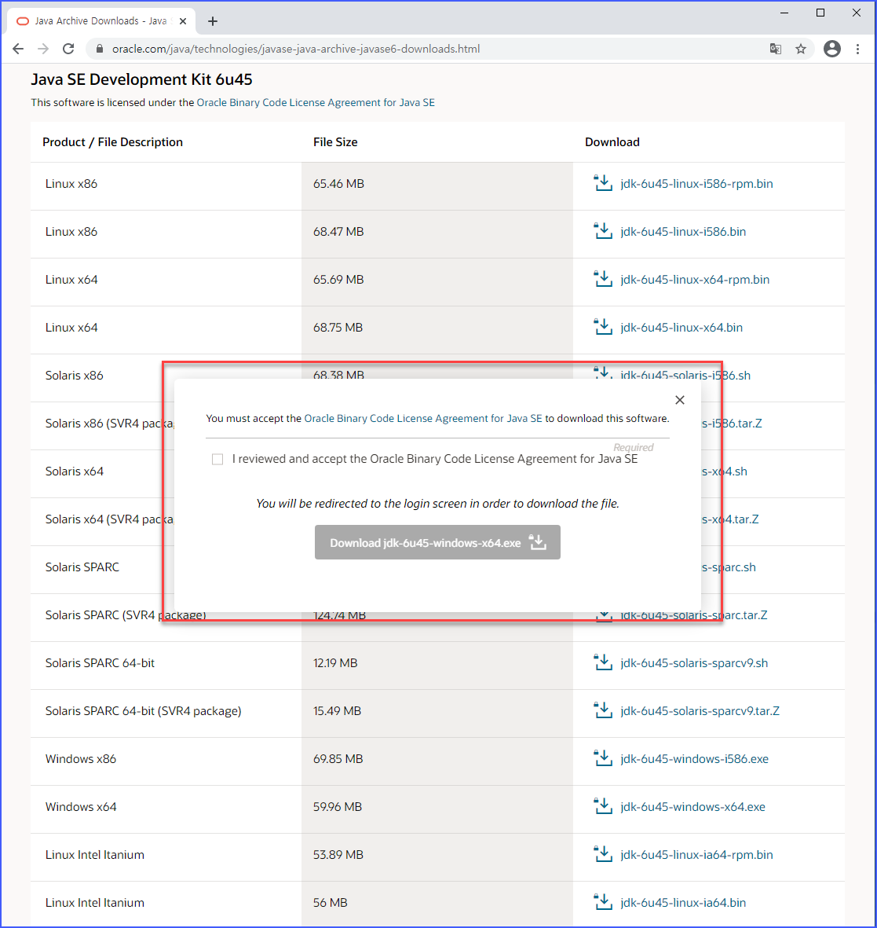Screen dimensions: 877x928
Task: Click the Windows x64 row label
Action: [81, 807]
